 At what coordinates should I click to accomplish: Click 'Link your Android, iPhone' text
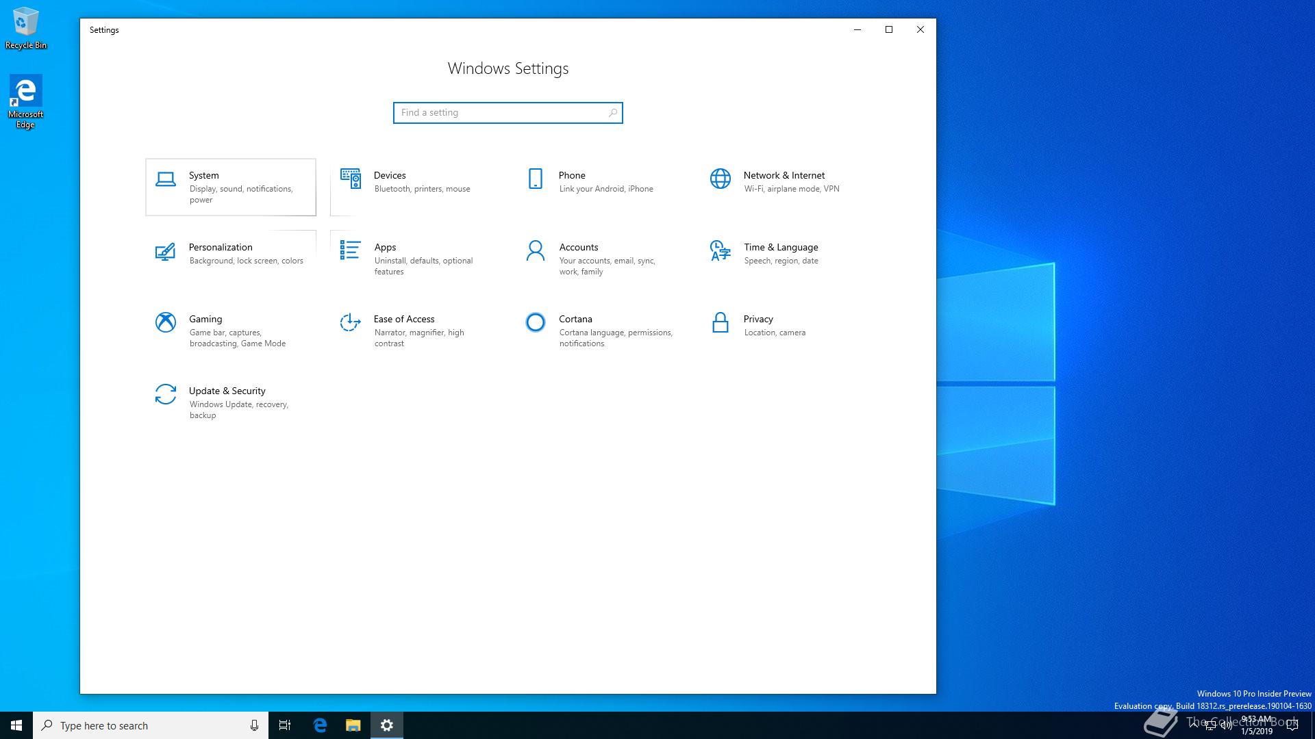606,190
